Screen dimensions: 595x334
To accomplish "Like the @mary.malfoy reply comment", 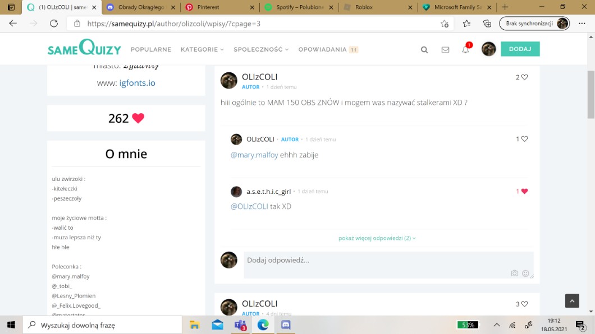I will click(525, 139).
